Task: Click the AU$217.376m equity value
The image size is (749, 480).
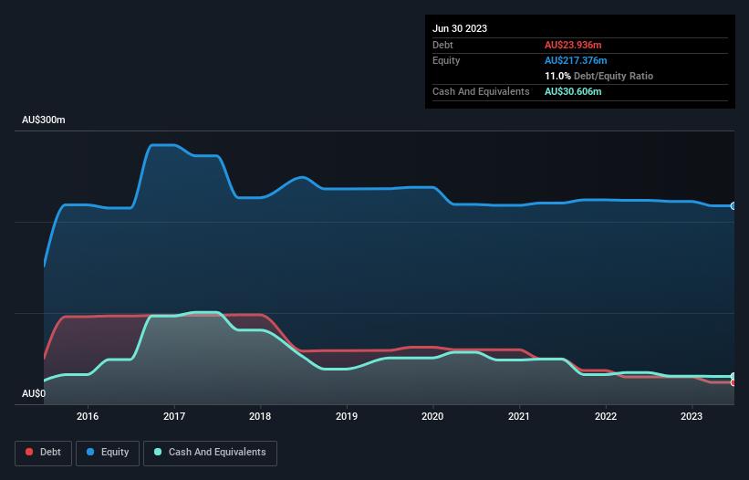Action: coord(576,60)
